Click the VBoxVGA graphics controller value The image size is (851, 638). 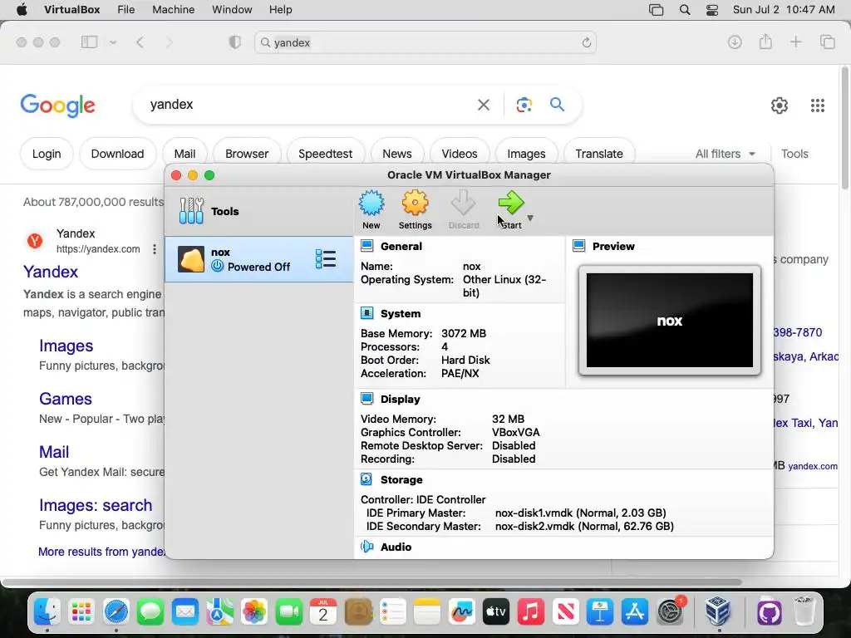click(515, 432)
